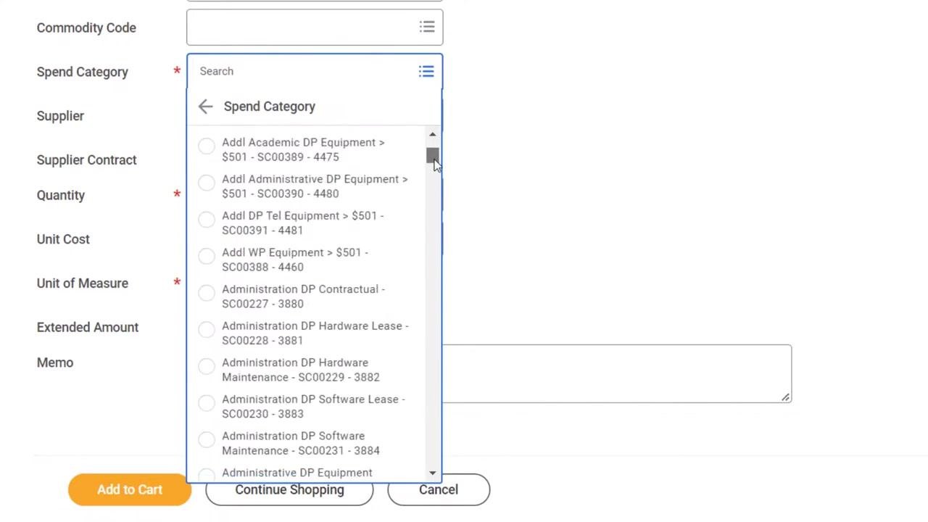The height and width of the screenshot is (522, 928).
Task: Click the Continue Shopping button
Action: pyautogui.click(x=289, y=489)
